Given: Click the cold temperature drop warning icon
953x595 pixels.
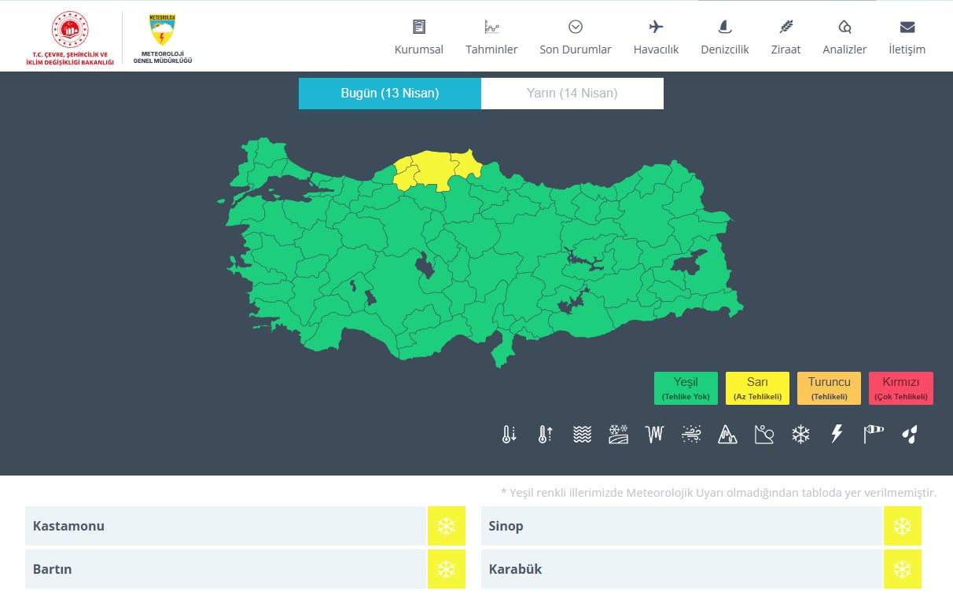Looking at the screenshot, I should click(x=509, y=434).
